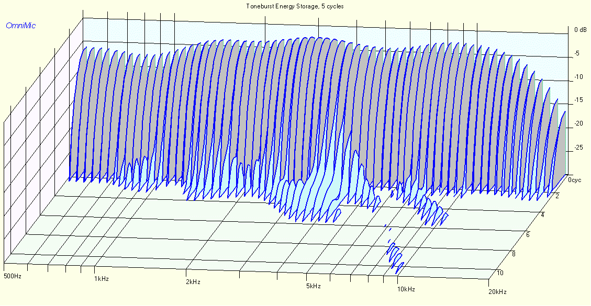Click the 10 cycles axis label

[500, 273]
